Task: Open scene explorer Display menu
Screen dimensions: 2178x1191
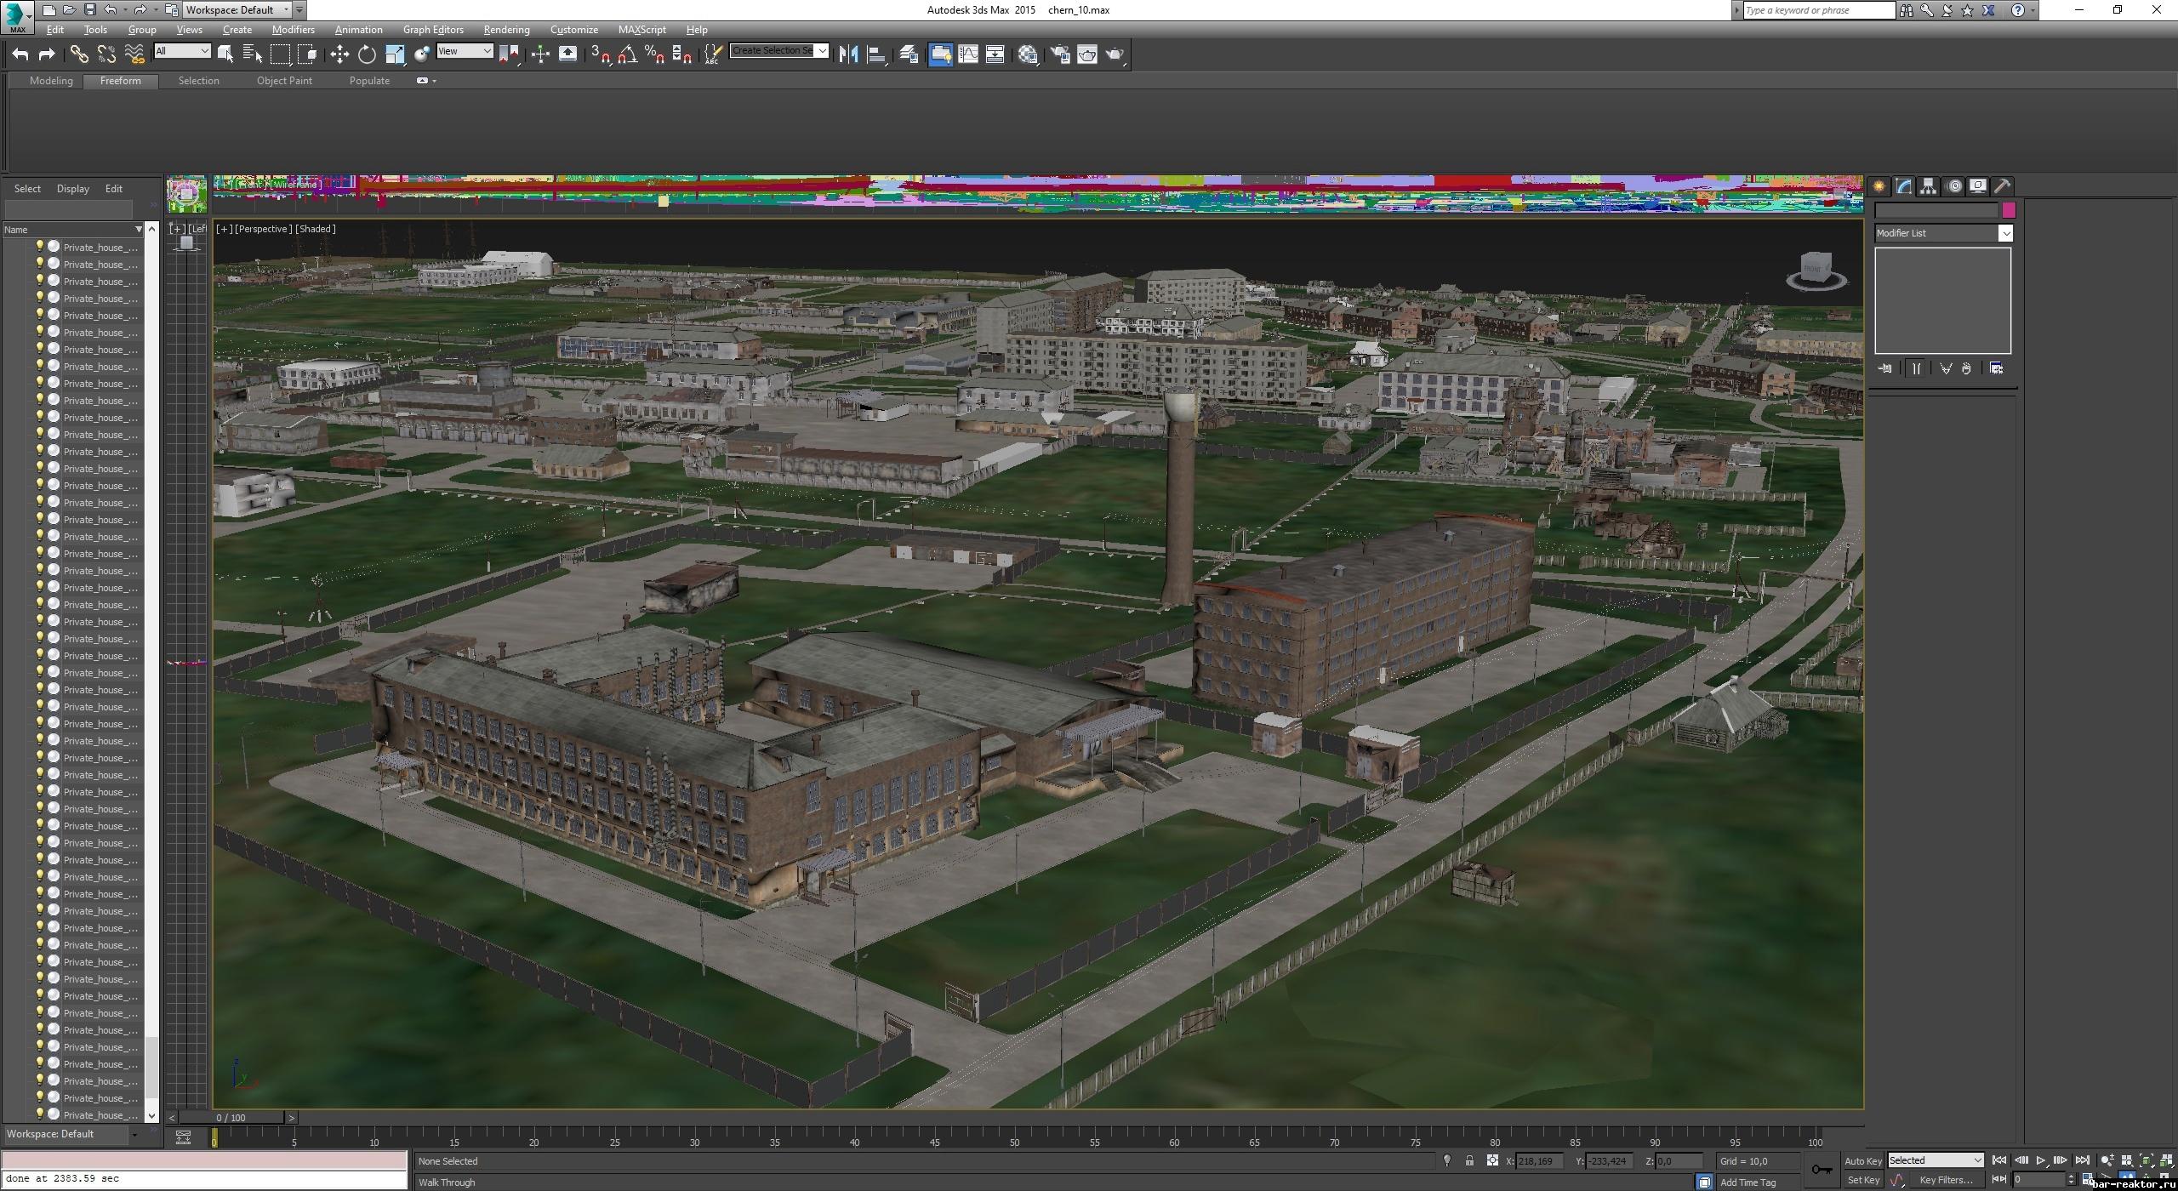Action: [x=72, y=189]
